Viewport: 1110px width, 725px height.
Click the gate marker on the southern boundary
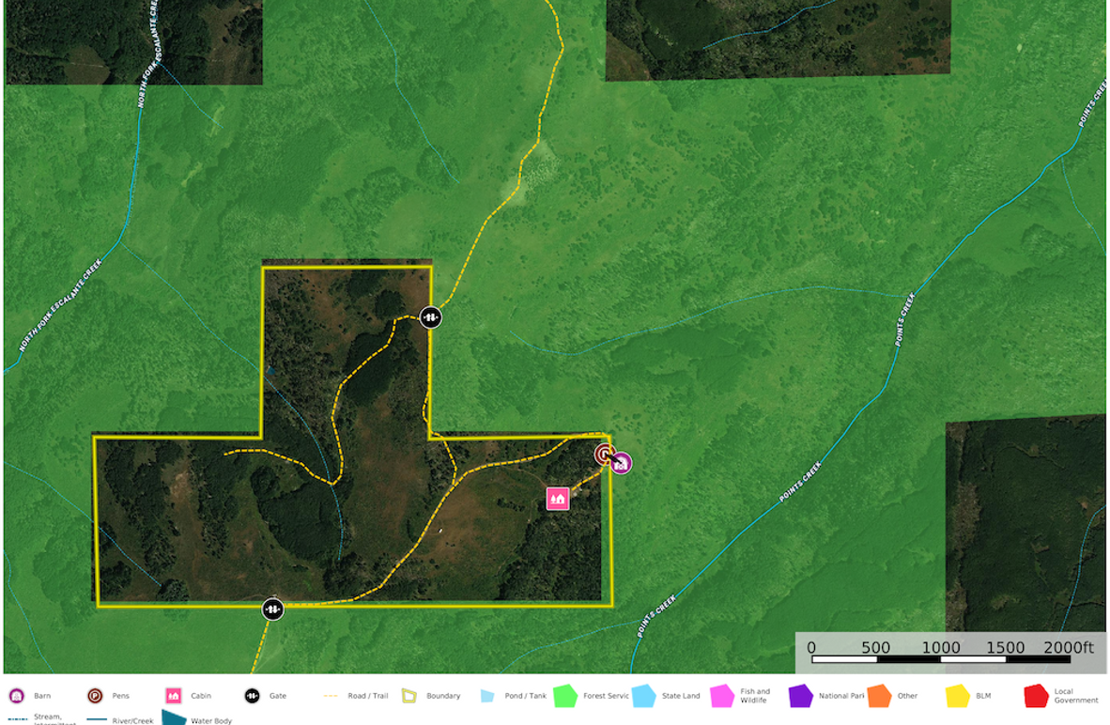pyautogui.click(x=272, y=609)
